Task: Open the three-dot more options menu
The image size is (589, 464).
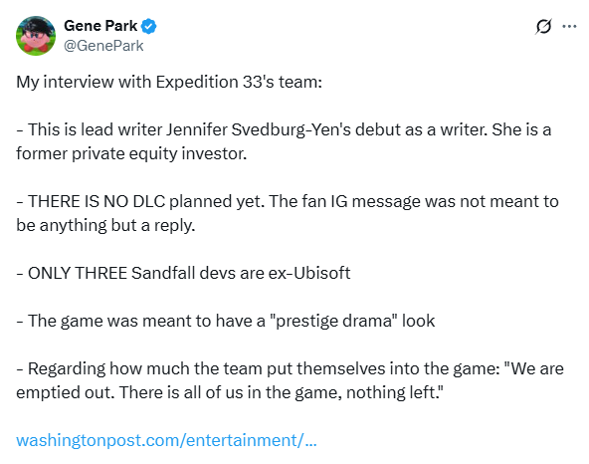Action: (569, 26)
